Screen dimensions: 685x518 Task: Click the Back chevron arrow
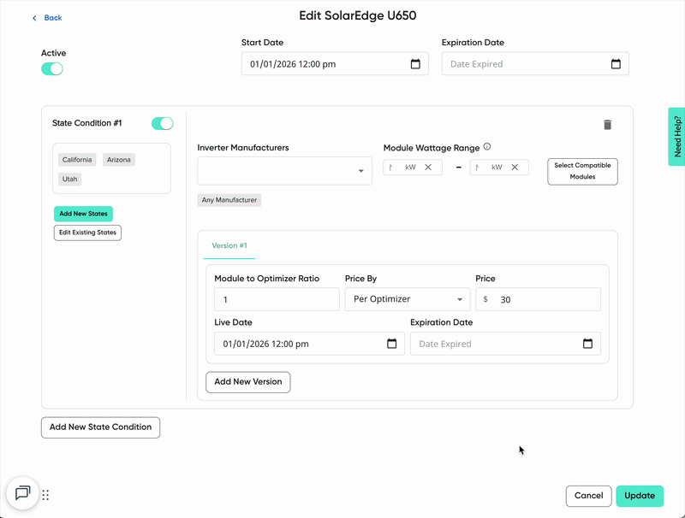[x=34, y=18]
